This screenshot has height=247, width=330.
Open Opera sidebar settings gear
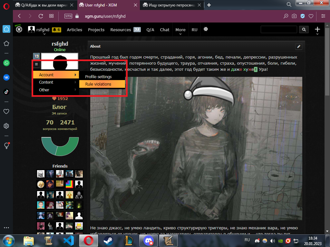[6, 126]
